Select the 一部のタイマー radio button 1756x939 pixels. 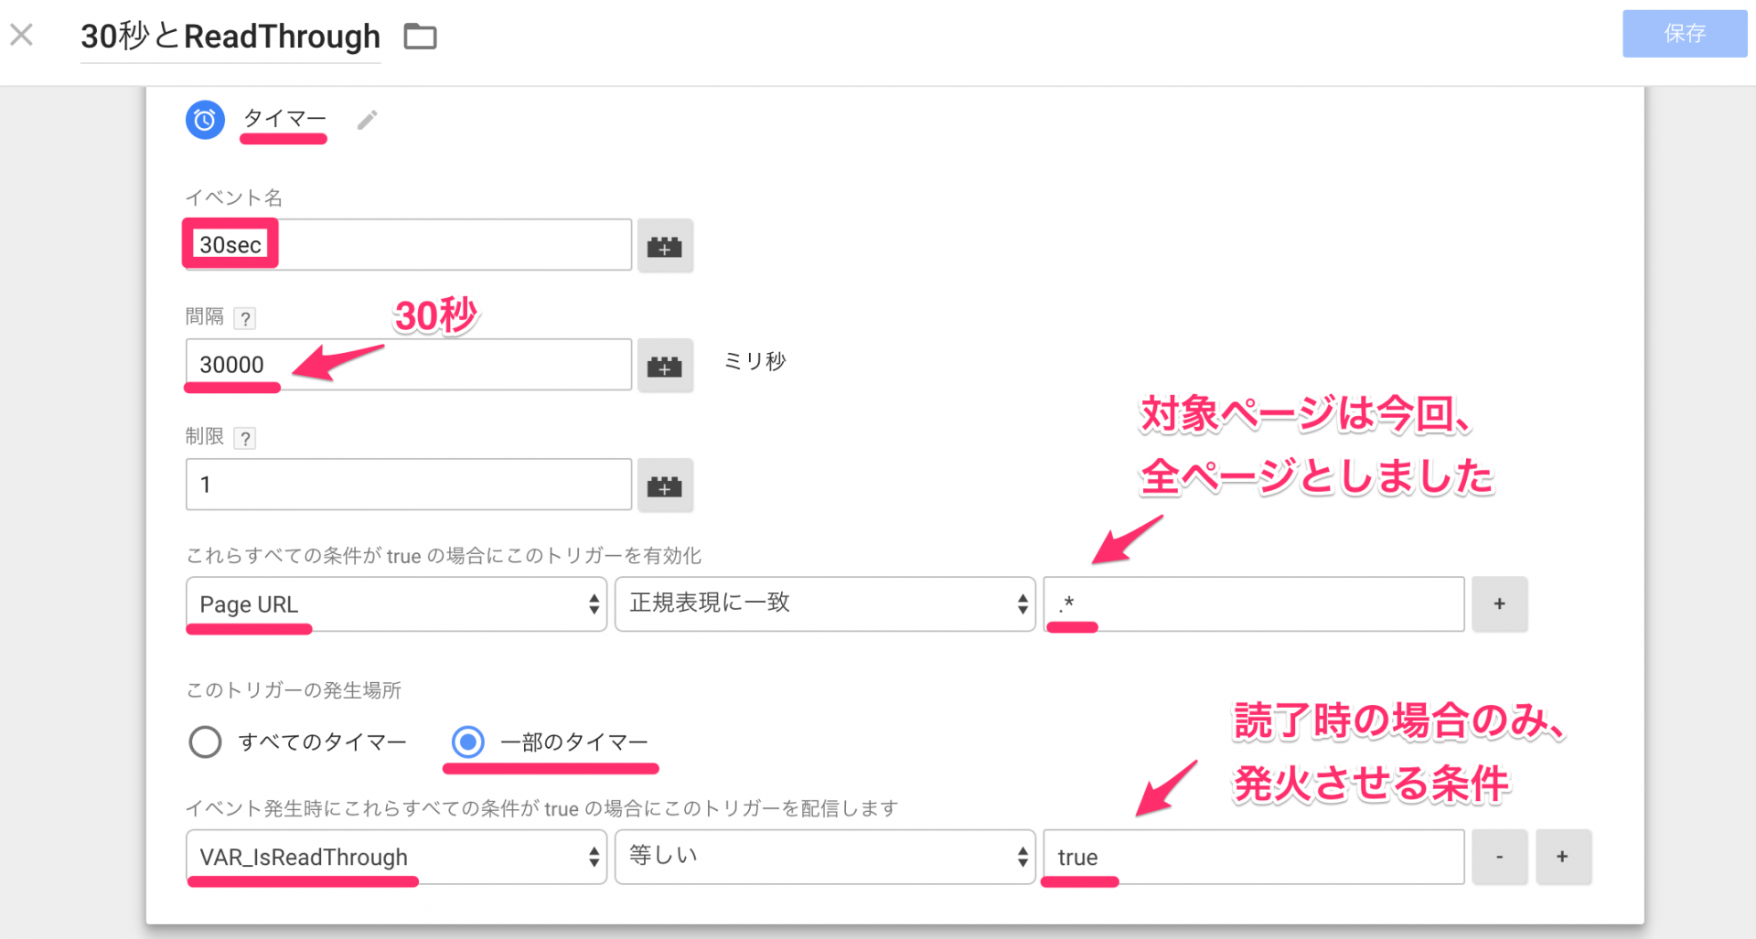468,742
